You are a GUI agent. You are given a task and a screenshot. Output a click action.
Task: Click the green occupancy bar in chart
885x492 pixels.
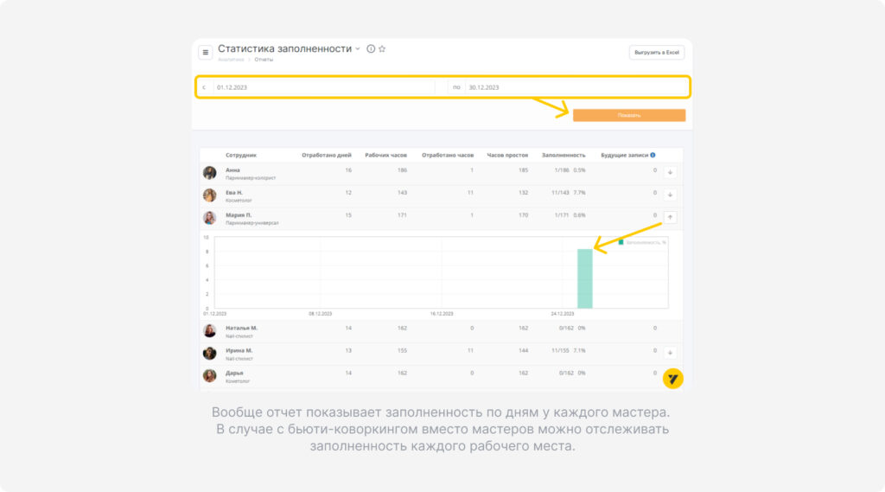585,278
